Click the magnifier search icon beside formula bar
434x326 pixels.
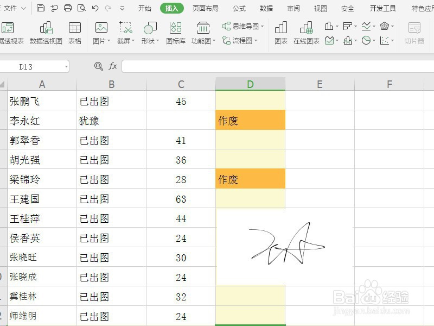click(x=97, y=66)
